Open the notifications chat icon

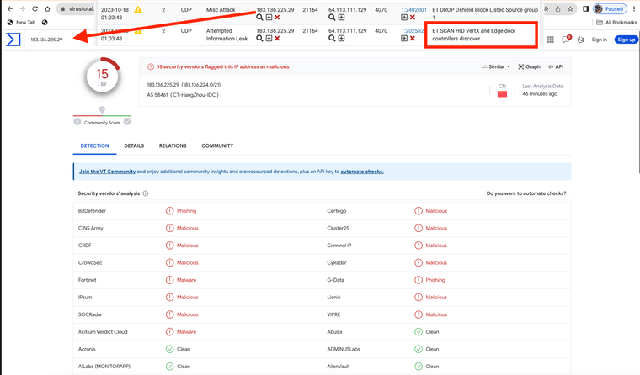click(x=566, y=40)
